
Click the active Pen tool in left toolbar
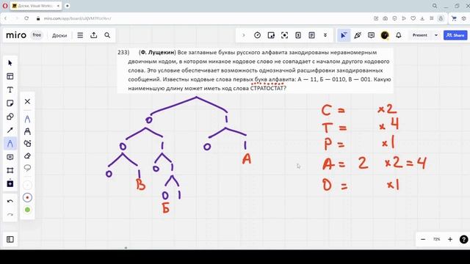click(10, 144)
